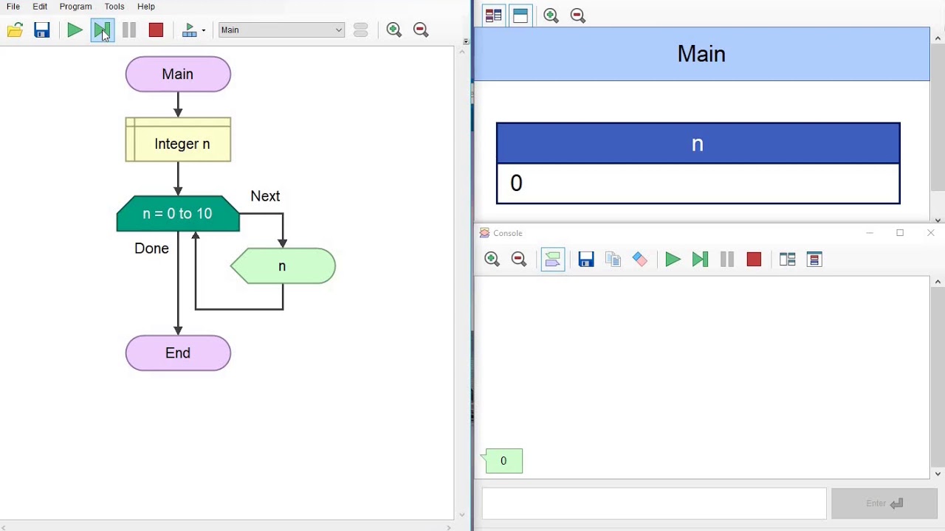Click the Enter button in Console
Viewport: 945px width, 531px height.
884,504
